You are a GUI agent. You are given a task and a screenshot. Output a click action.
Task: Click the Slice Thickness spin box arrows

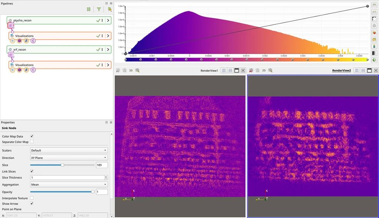(106, 178)
